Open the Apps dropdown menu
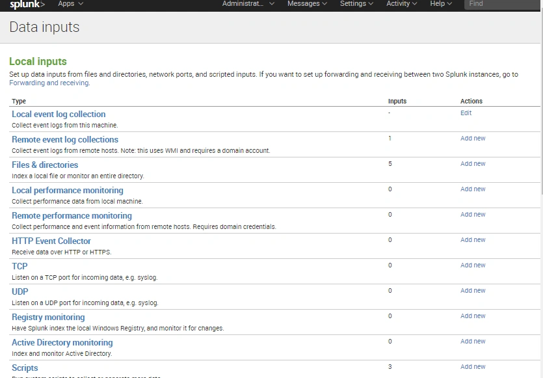Viewport: 543px width, 378px height. pyautogui.click(x=70, y=3)
